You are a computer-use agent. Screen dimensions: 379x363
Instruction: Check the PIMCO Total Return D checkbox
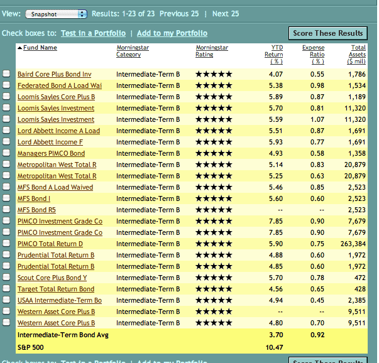click(x=6, y=243)
